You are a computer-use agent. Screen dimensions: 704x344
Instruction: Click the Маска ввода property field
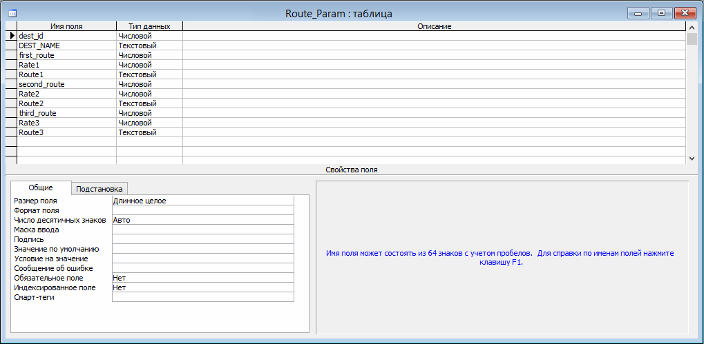(202, 230)
